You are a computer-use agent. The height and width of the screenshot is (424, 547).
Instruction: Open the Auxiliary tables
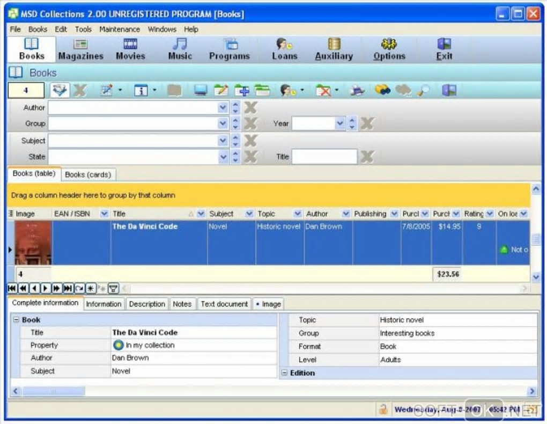pos(334,49)
